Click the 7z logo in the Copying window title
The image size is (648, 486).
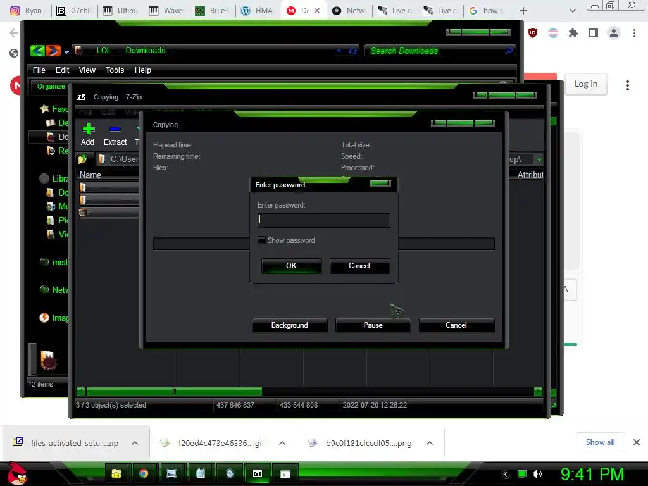click(x=81, y=97)
